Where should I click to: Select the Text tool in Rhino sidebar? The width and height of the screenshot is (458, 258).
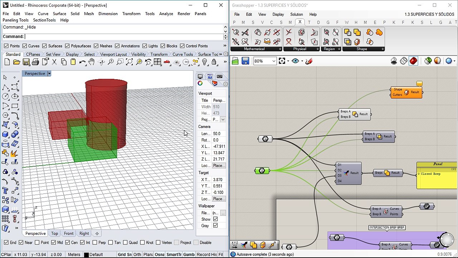(5, 191)
